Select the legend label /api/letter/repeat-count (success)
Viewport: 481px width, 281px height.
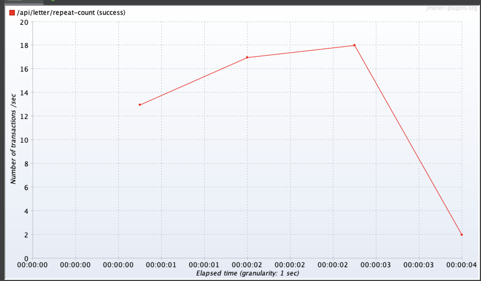(x=71, y=13)
